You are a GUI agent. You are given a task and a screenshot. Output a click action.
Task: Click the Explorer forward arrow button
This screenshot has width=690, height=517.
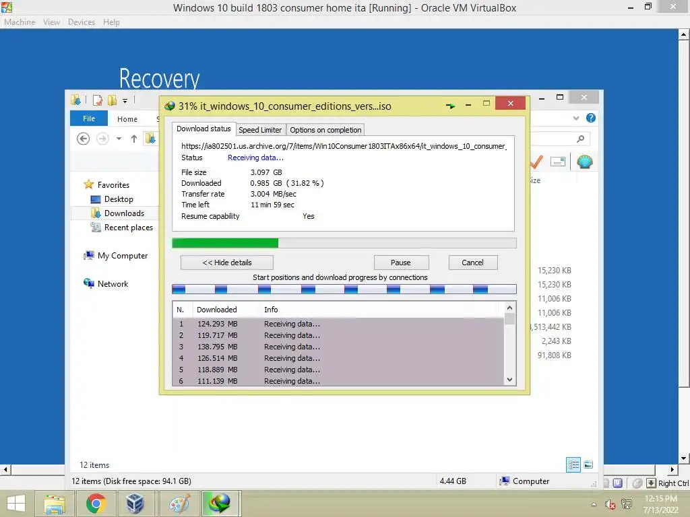(x=102, y=139)
